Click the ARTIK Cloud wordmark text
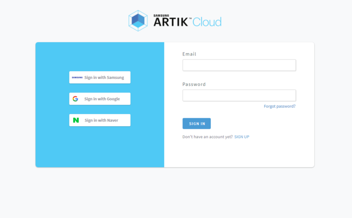 [x=187, y=20]
